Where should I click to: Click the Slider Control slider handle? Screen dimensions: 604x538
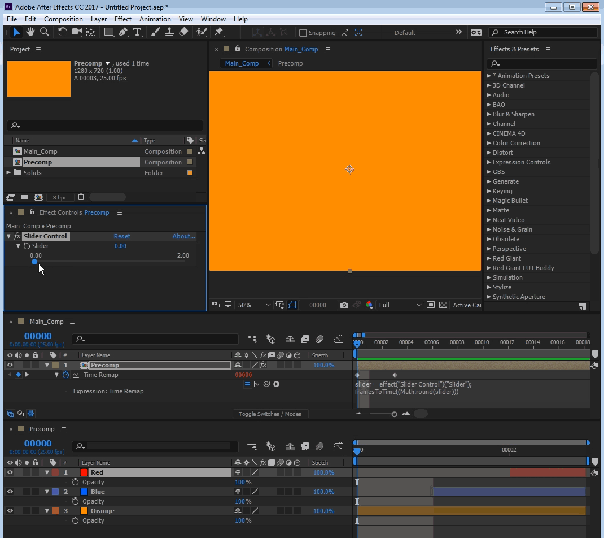pos(34,262)
